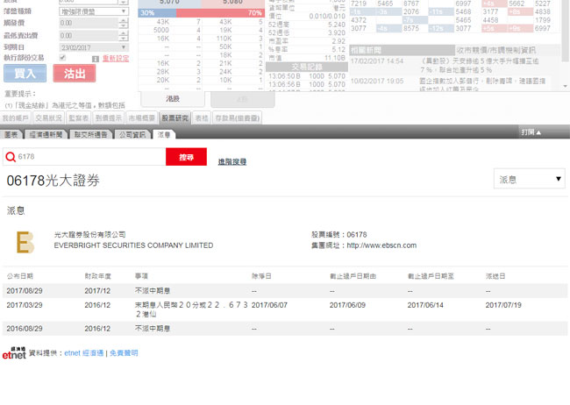Click the 5000 bid quantity in the order book
The width and height of the screenshot is (570, 405).
click(x=161, y=30)
